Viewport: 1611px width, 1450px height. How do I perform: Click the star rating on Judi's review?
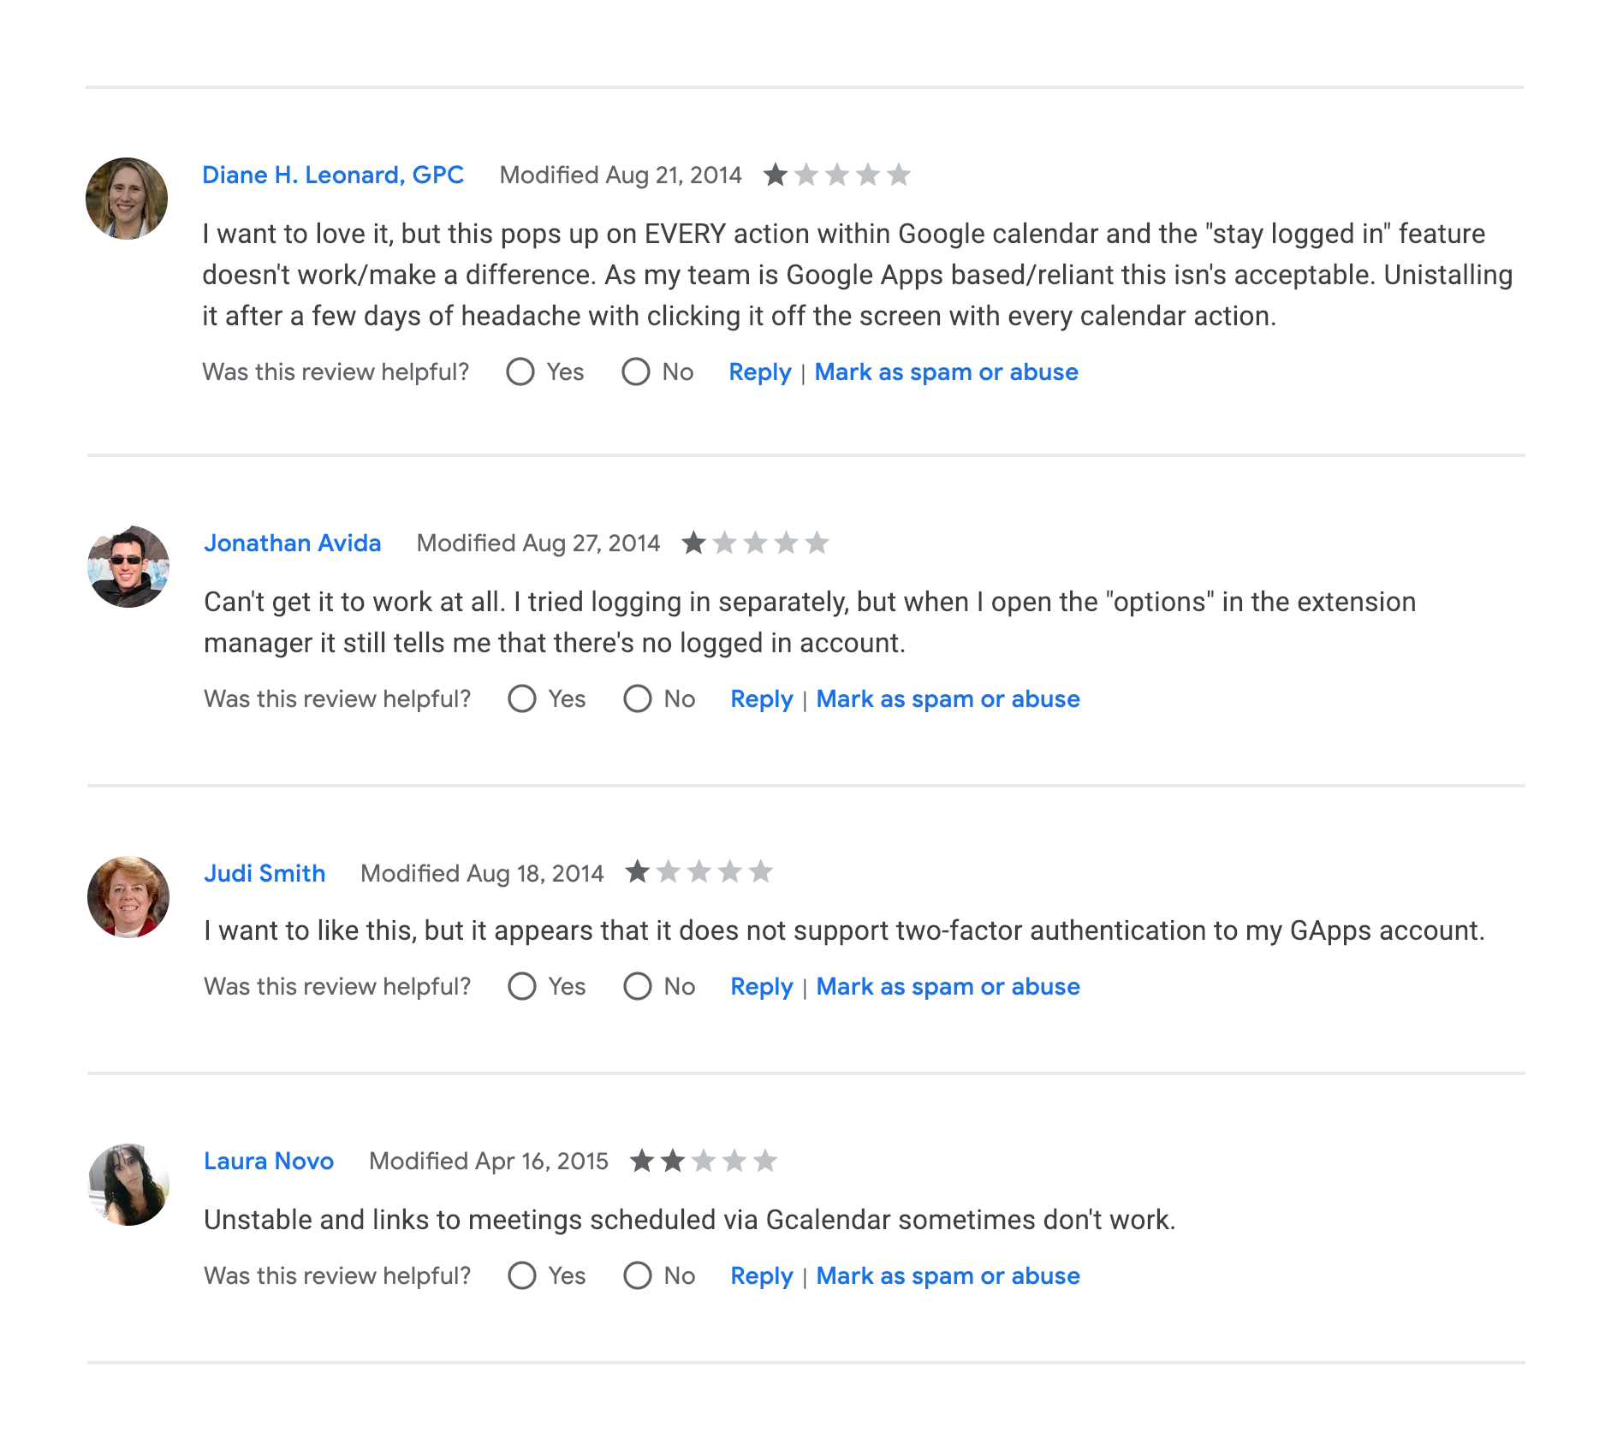(698, 872)
